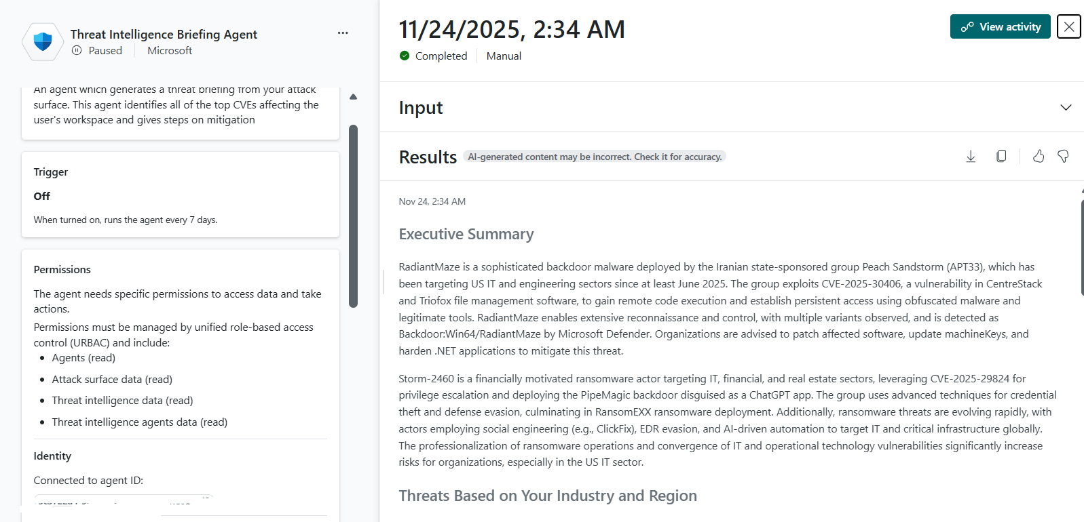Click the green Completed checkmark icon
The height and width of the screenshot is (522, 1084).
[x=405, y=56]
